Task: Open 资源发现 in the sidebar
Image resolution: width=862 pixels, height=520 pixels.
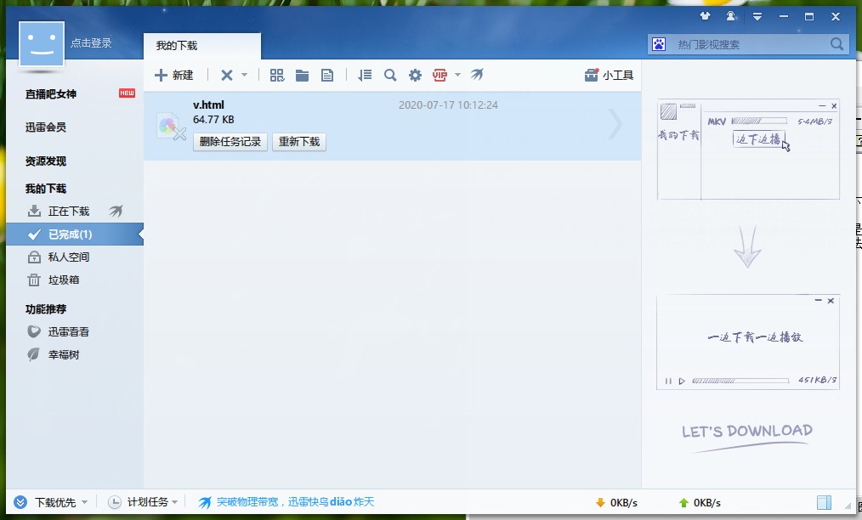Action: click(46, 161)
